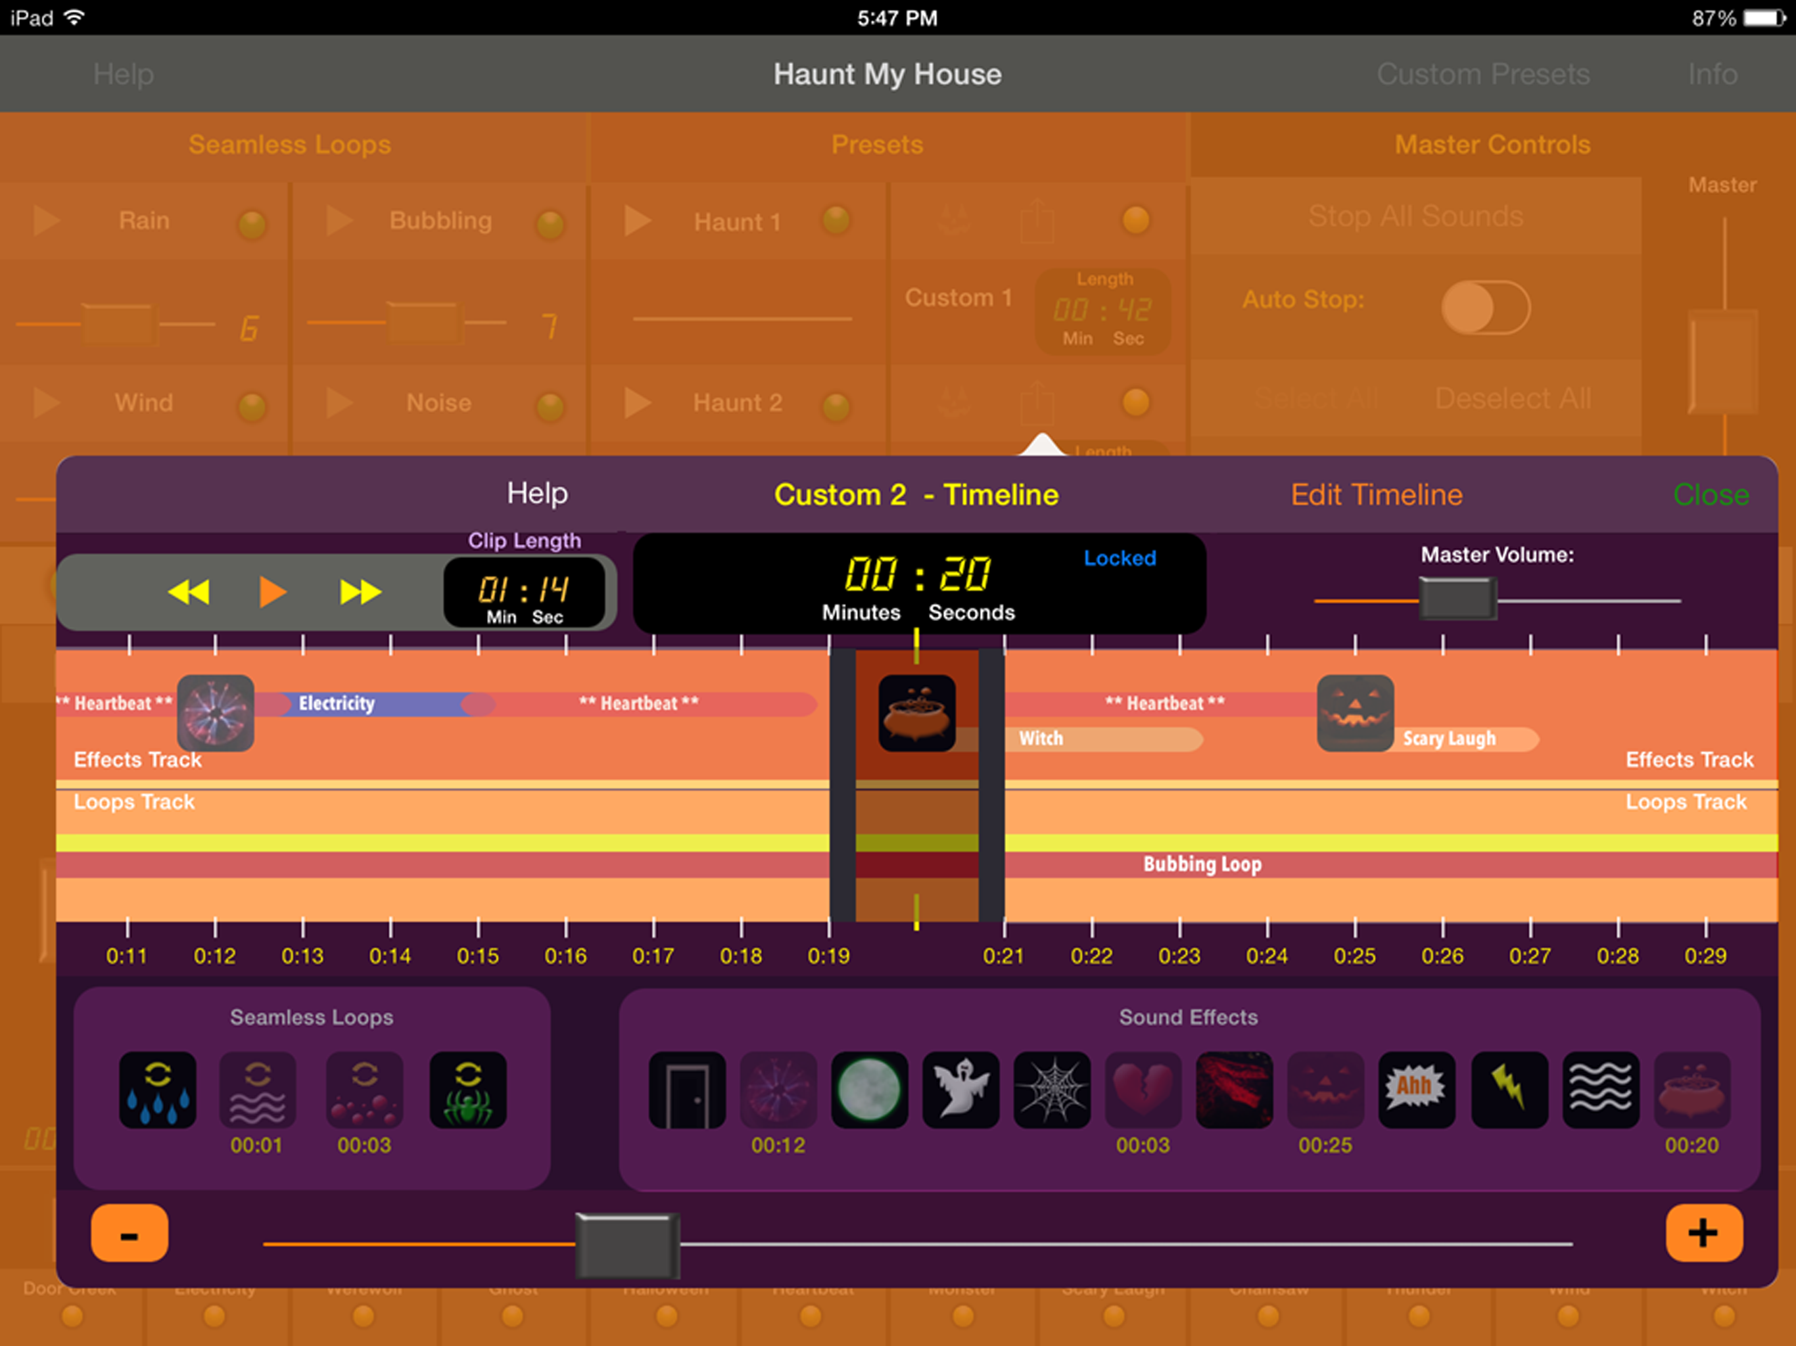Open Custom Presets in the main header
The image size is (1796, 1346).
(x=1483, y=74)
